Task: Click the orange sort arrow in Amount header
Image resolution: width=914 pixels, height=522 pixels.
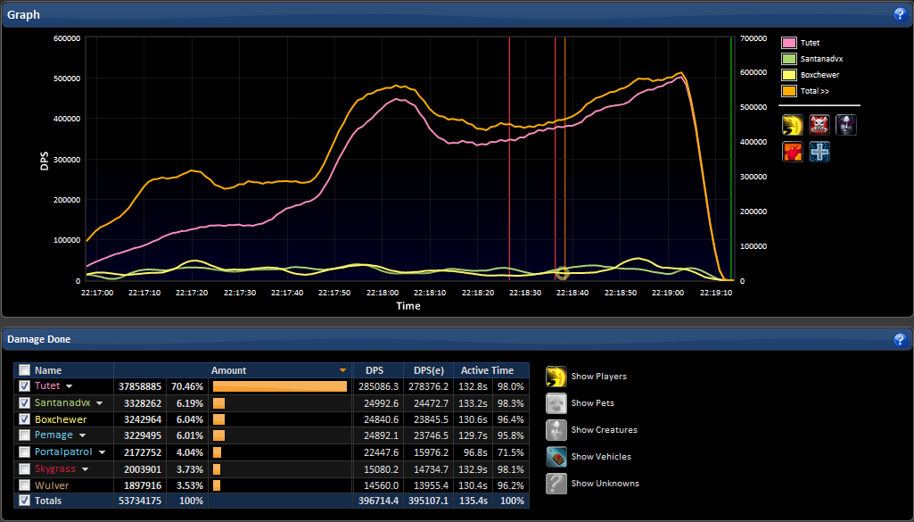Action: coord(342,370)
